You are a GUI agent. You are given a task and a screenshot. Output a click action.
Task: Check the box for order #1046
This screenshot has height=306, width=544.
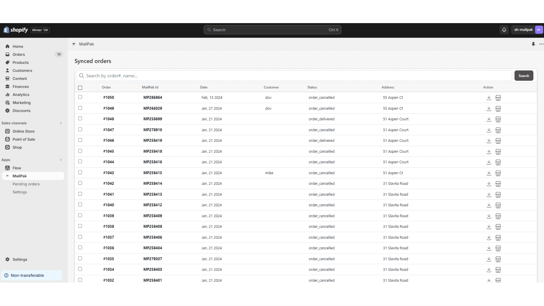click(80, 140)
